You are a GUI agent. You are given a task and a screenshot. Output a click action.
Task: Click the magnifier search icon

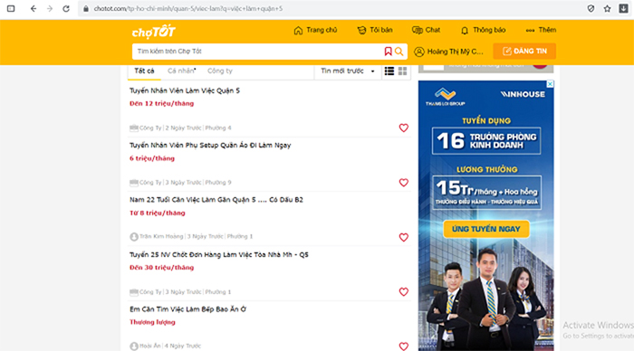coord(399,52)
